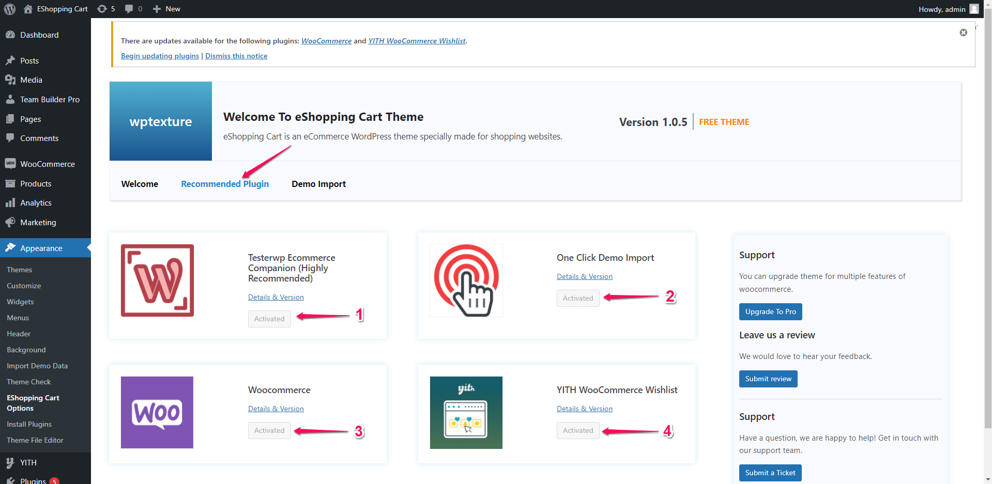Viewport: 992px width, 484px height.
Task: Click the Woocommerce purple woo logo
Action: [157, 412]
